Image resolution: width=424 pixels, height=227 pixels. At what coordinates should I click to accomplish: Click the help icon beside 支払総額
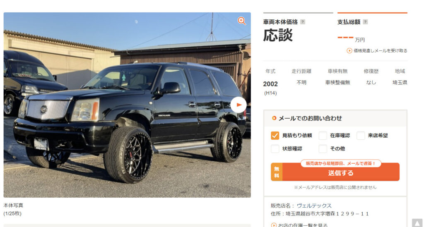point(365,22)
